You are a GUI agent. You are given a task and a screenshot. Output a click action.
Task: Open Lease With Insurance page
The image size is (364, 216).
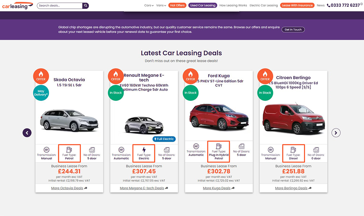(297, 5)
